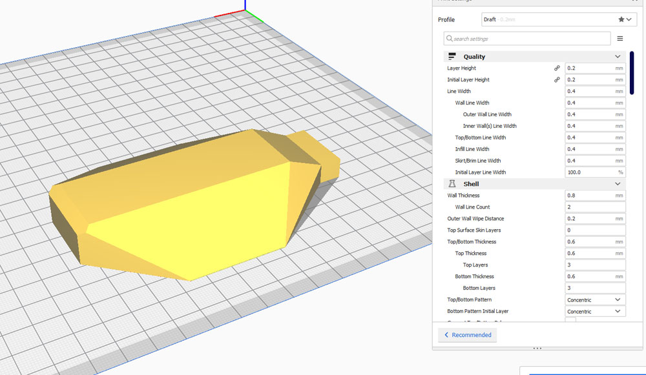Click the Top Layers value field
Screen dimensions: 646x375
595,264
